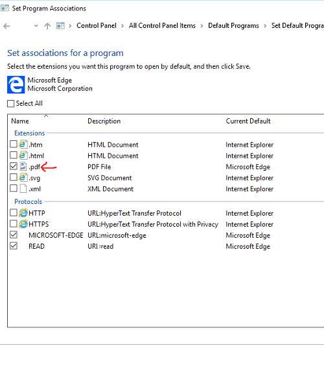Expand chevron before Control Panel breadcrumb
The height and width of the screenshot is (367, 324).
(70, 26)
